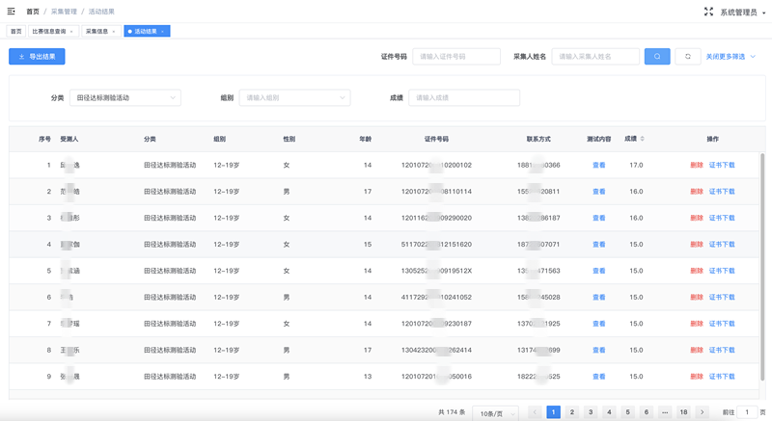Switch to the 比赛信息查询 tab
The width and height of the screenshot is (772, 421).
coord(48,32)
